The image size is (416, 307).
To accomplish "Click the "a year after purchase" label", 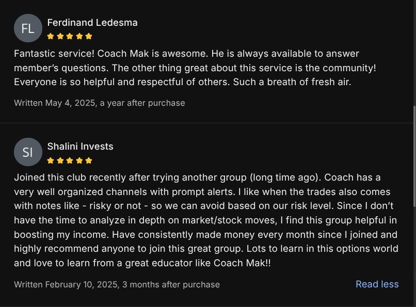I will pyautogui.click(x=142, y=103).
